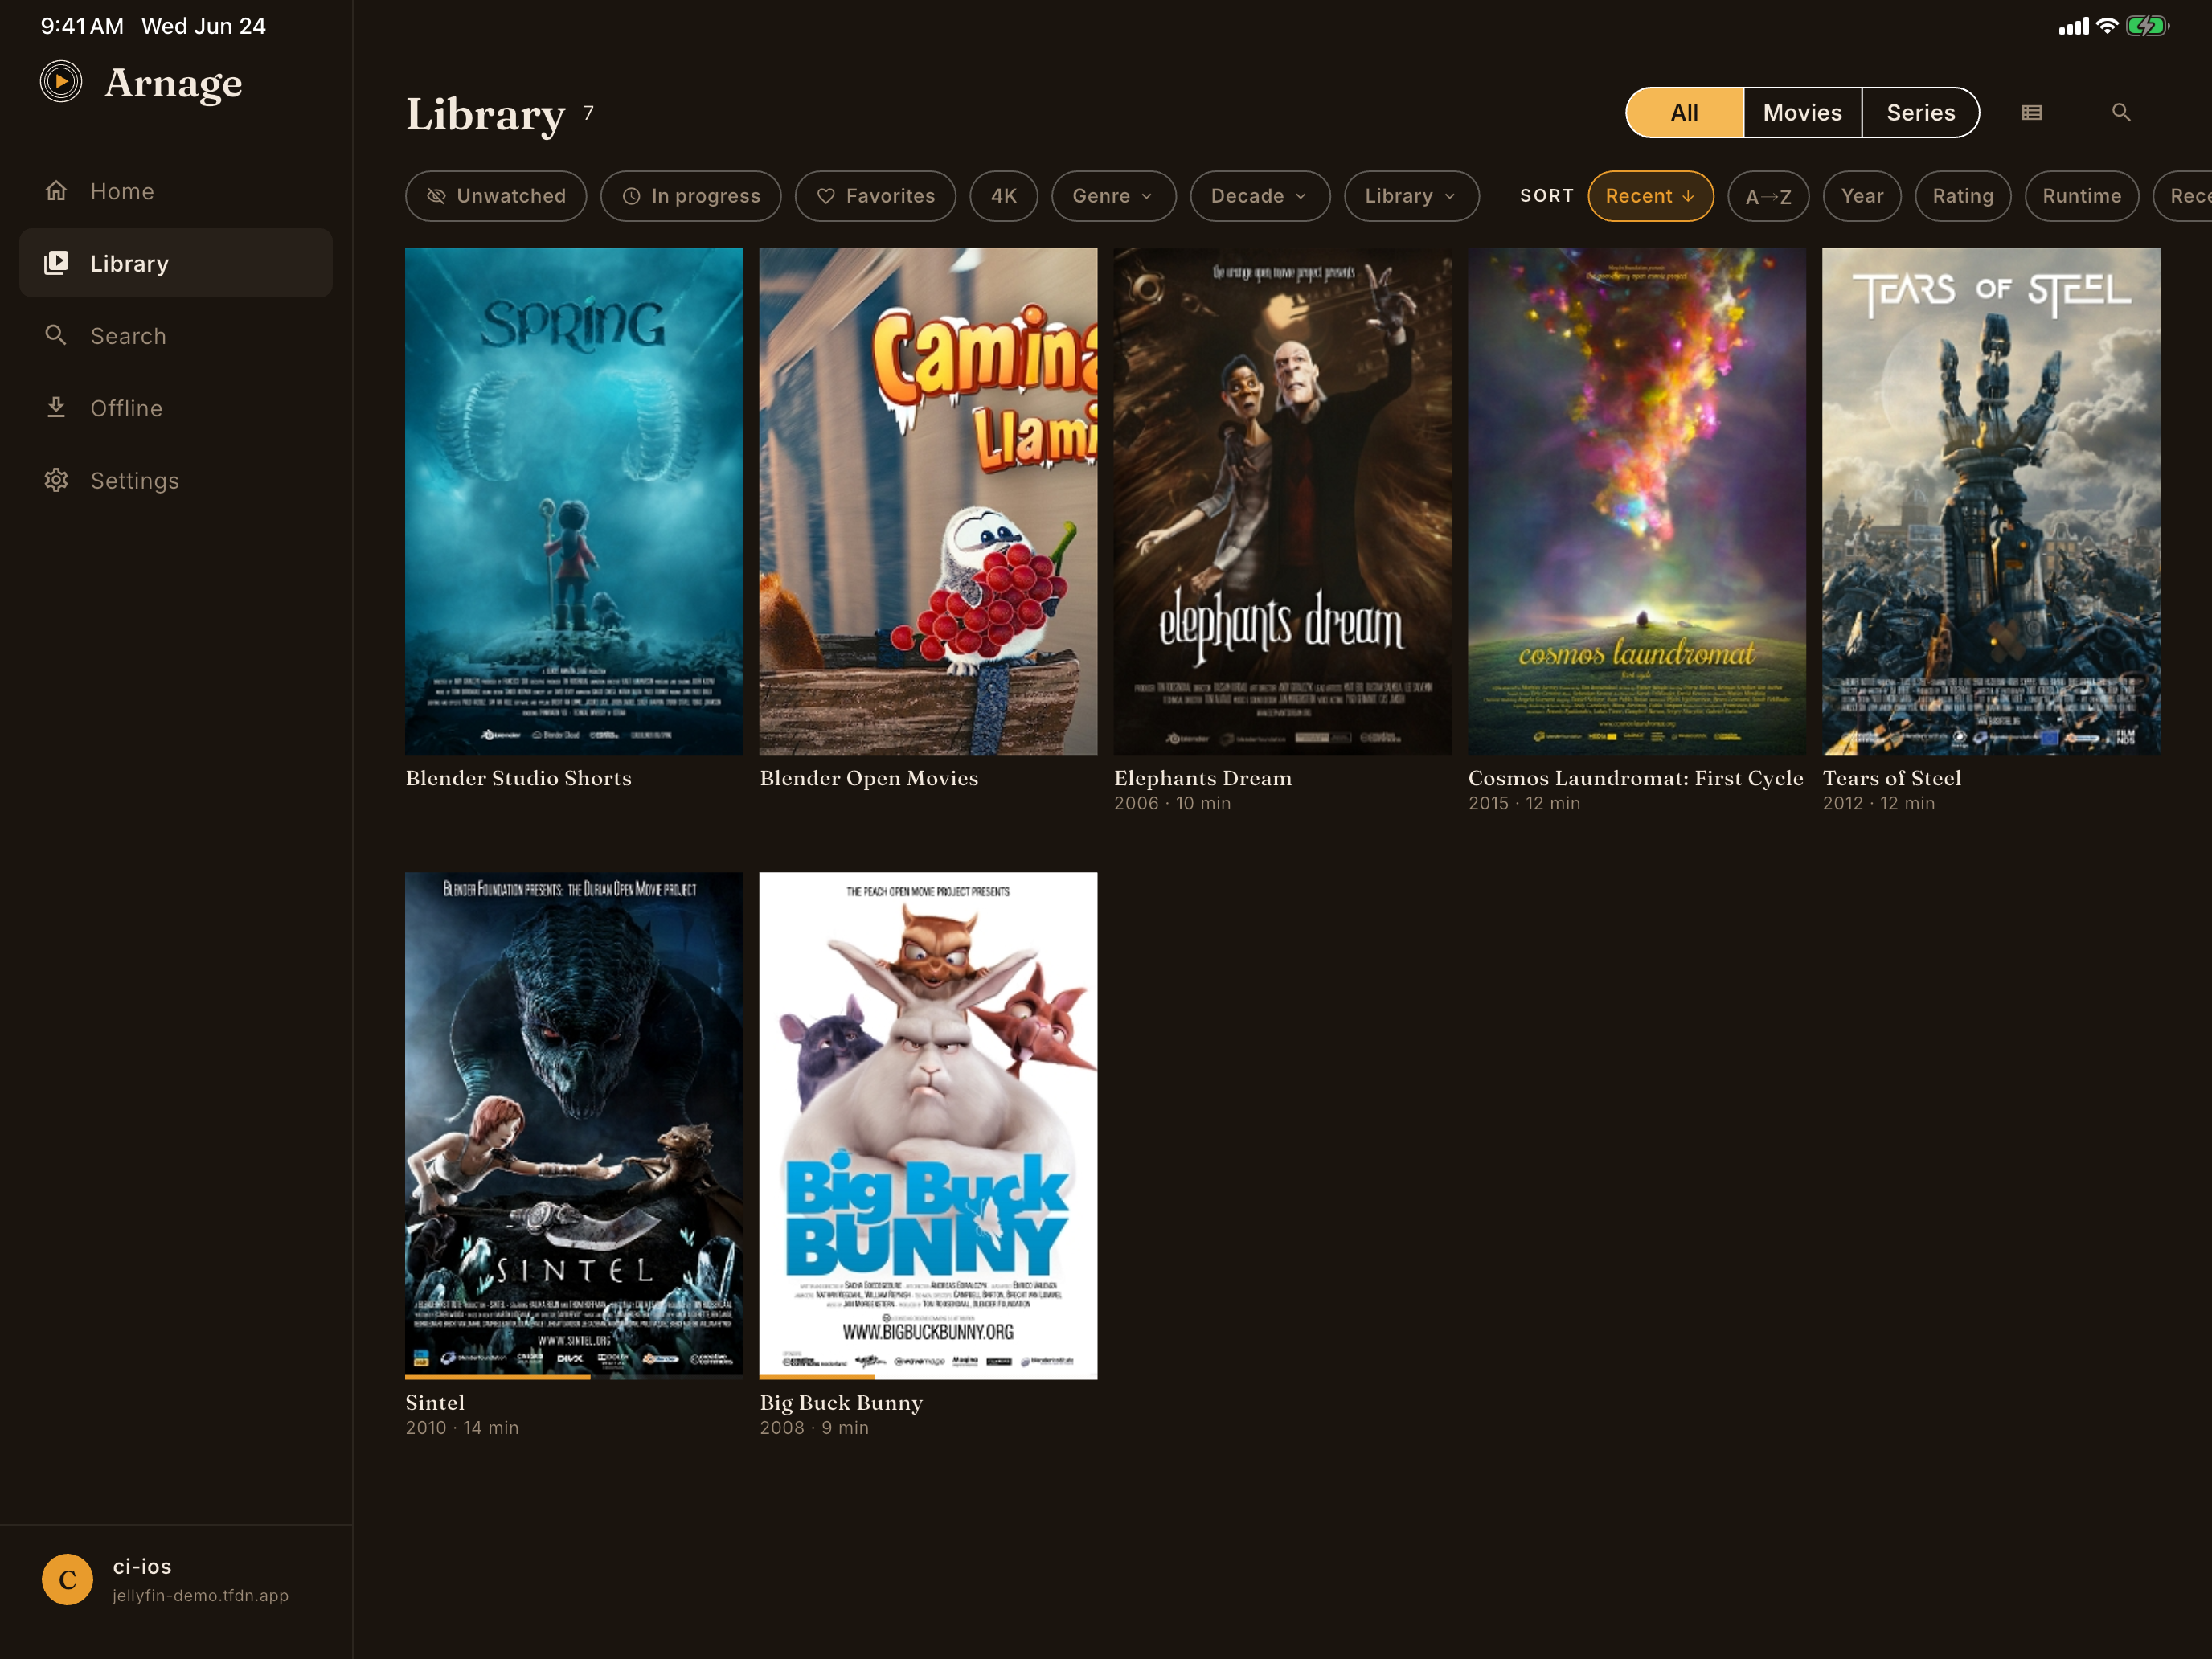Click the Sintel watch progress bar
2212x1659 pixels.
pyautogui.click(x=574, y=1377)
